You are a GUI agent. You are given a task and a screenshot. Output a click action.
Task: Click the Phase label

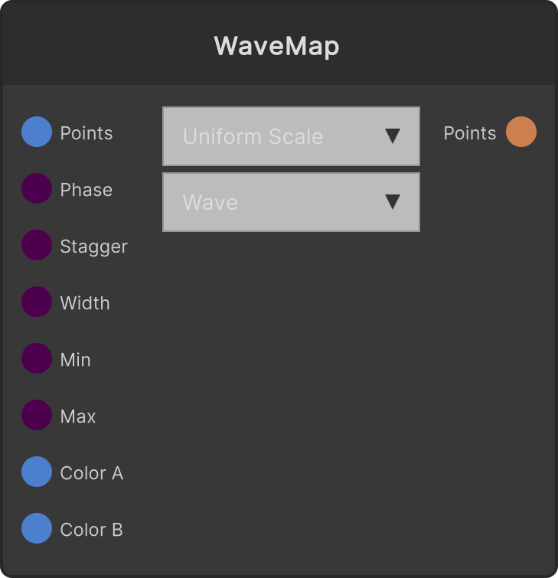pyautogui.click(x=86, y=190)
